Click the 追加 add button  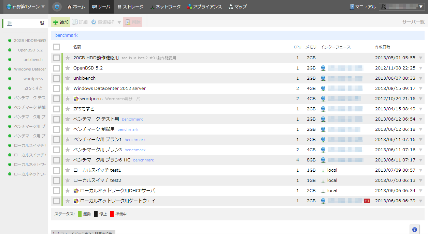(61, 22)
